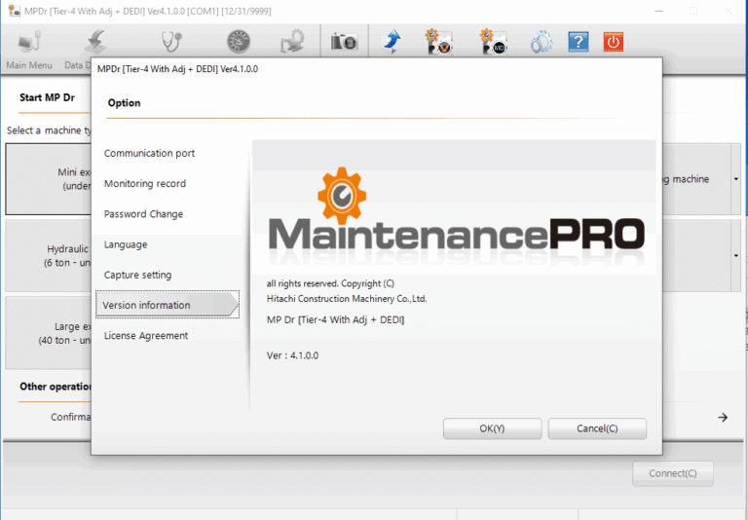Select Monitoring record option
This screenshot has height=520, width=748.
[x=145, y=184]
